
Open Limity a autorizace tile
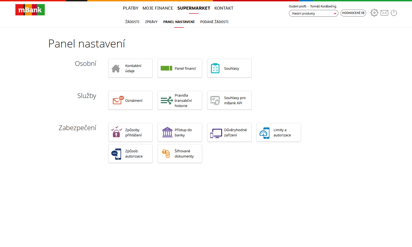pyautogui.click(x=279, y=133)
